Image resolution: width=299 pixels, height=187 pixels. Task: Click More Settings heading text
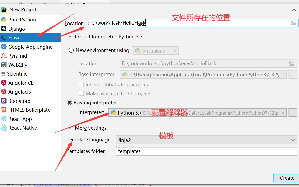coord(90,128)
